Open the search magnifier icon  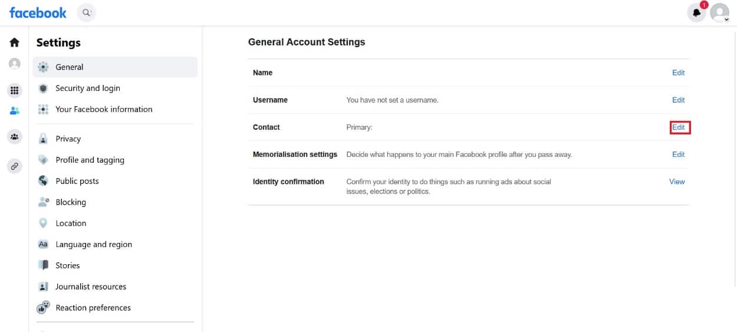(x=87, y=12)
